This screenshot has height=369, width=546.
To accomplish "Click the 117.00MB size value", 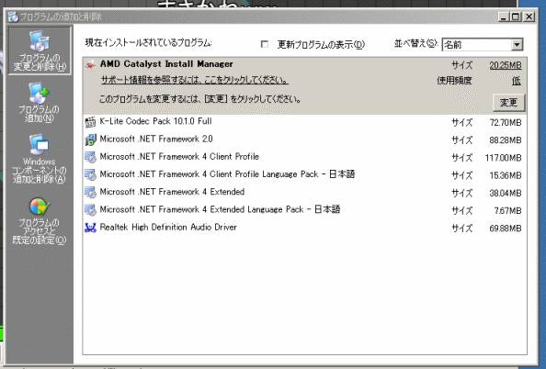I will (x=503, y=158).
